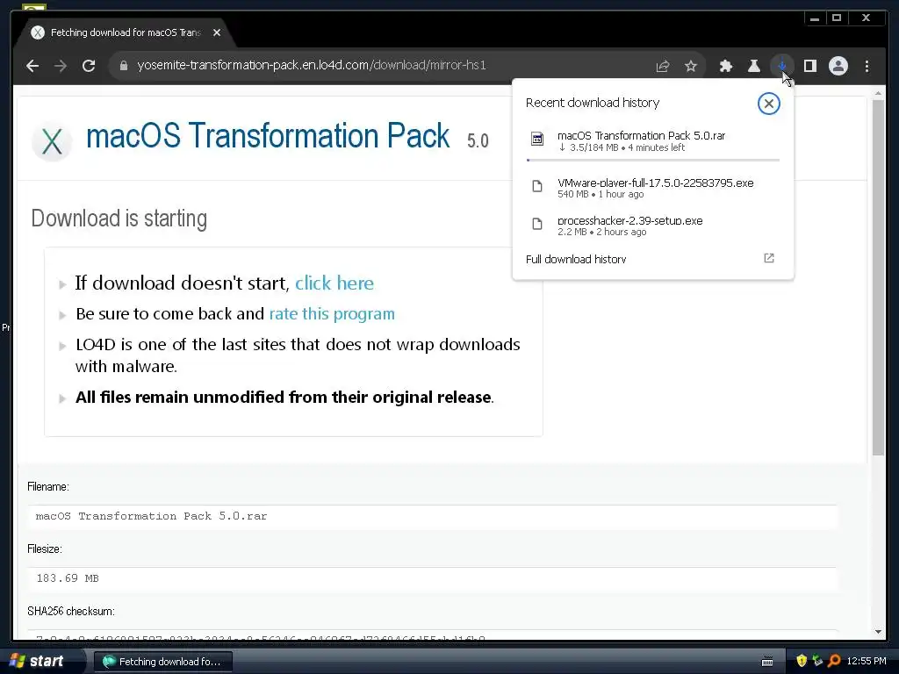Close the Fetching download tab
899x674 pixels.
[217, 32]
